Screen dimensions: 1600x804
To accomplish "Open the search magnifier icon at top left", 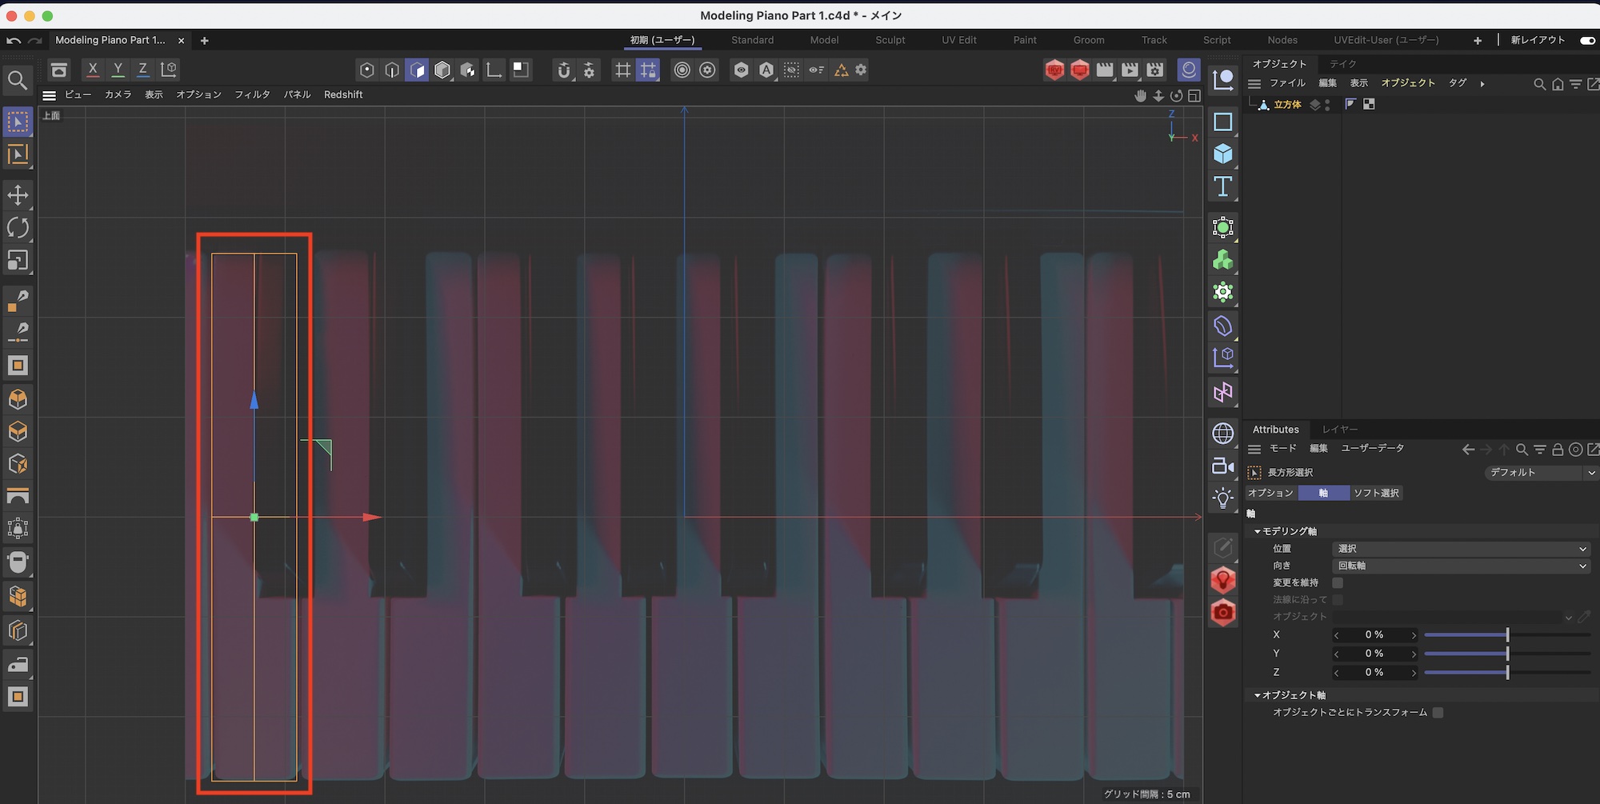I will pyautogui.click(x=18, y=80).
